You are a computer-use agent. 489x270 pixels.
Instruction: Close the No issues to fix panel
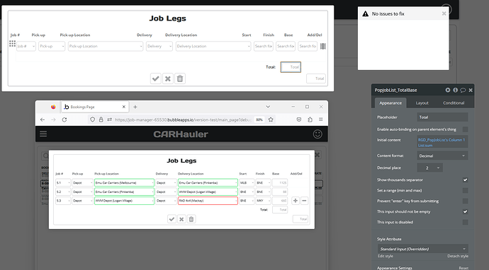click(444, 13)
